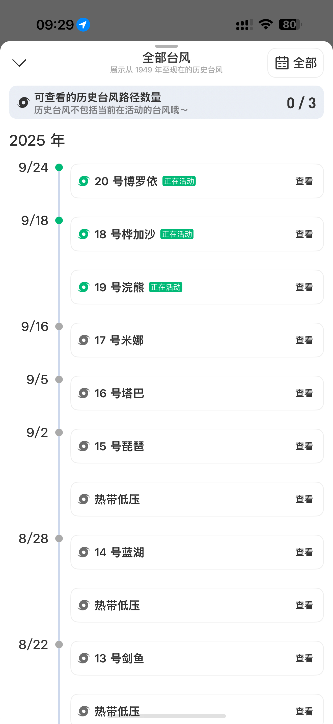The width and height of the screenshot is (333, 724).
Task: Tap the green typhoon icon for 20号博罗依
Action: point(84,181)
